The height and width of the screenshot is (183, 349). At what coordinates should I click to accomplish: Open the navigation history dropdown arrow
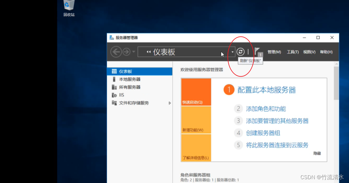tap(133, 52)
